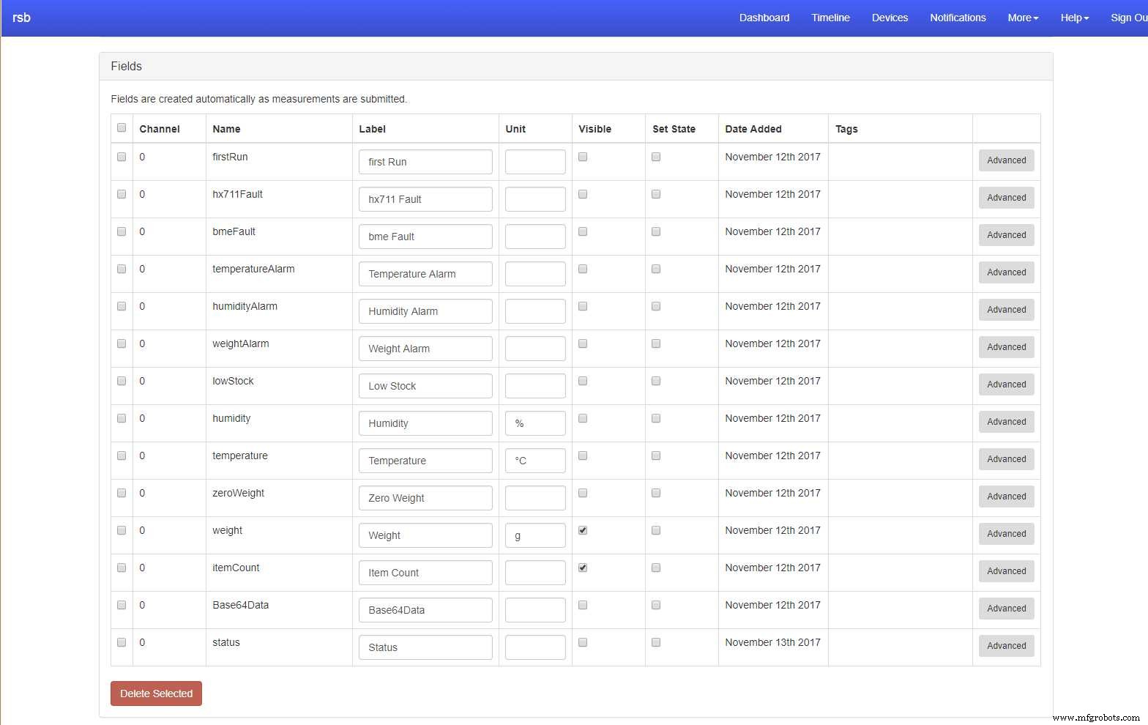
Task: Click the rsb brand logo
Action: coord(21,18)
